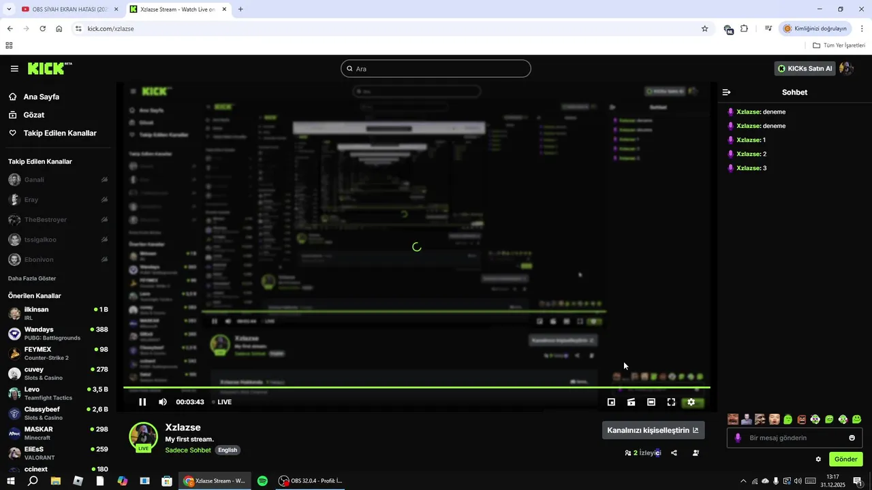Image resolution: width=872 pixels, height=490 pixels.
Task: Open recommended channel EliEsS
Action: (58, 453)
